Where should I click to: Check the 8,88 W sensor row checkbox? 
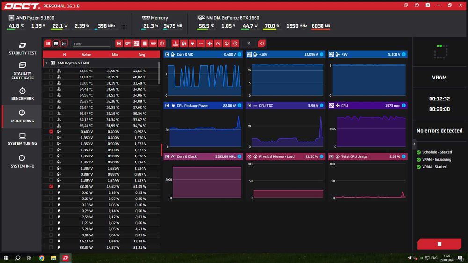point(51,235)
